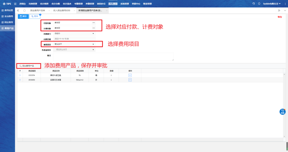Viewport: 288px width, 152px height.
Task: Go to the home tab icon
Action: pos(24,10)
